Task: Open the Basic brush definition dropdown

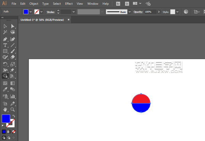Action: pos(129,12)
